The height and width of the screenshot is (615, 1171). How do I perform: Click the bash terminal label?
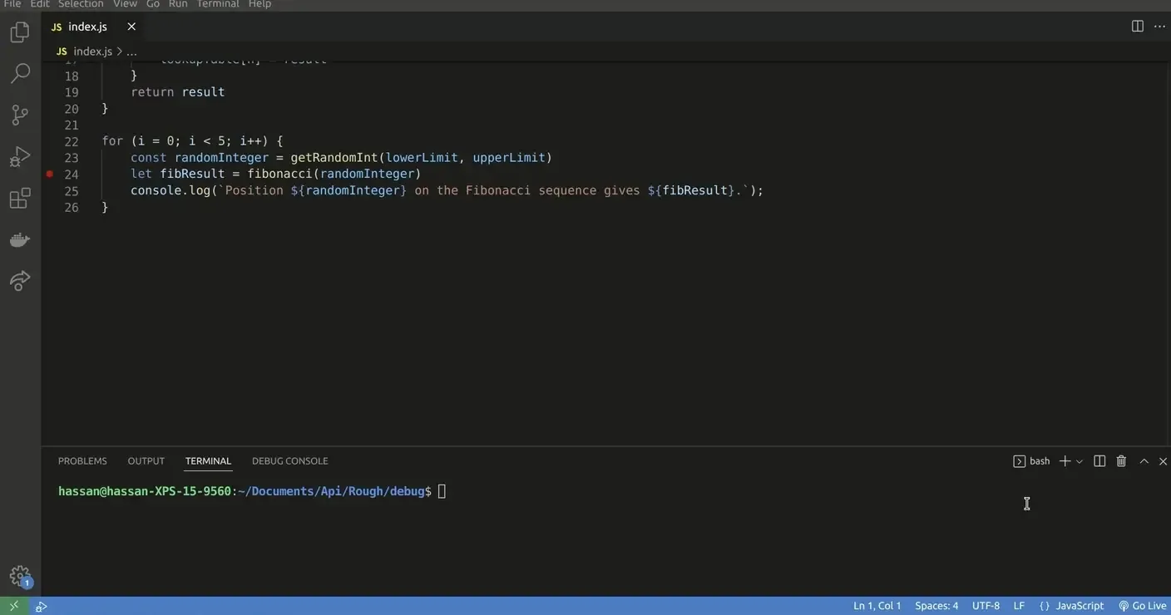point(1031,461)
